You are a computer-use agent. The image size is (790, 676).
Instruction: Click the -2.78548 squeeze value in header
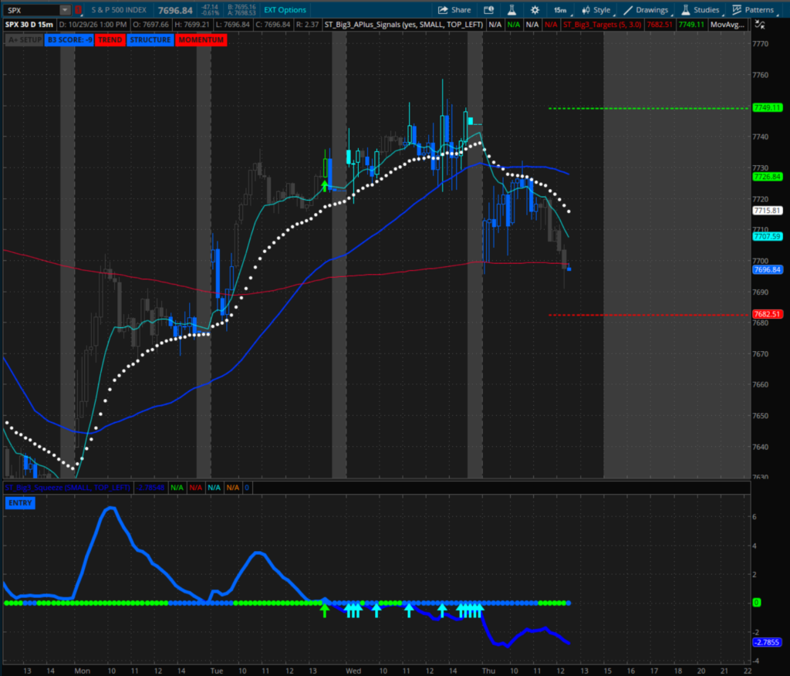pos(150,488)
